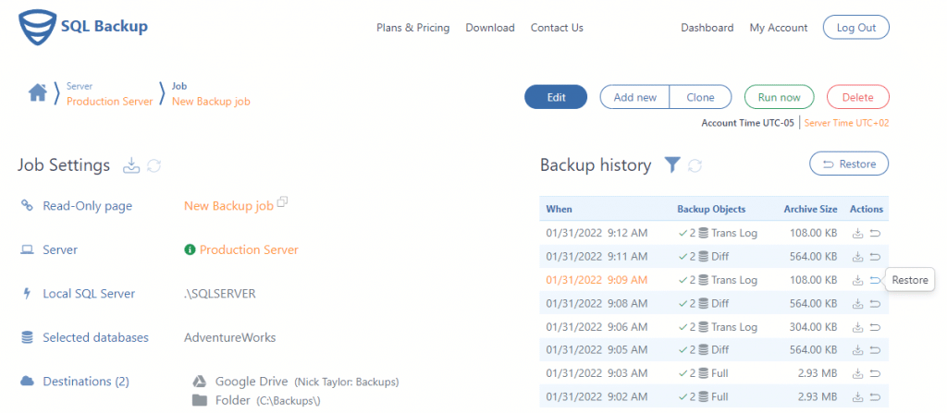Open the Production Server breadcrumb link
Screen dimensions: 947x413
coord(109,102)
